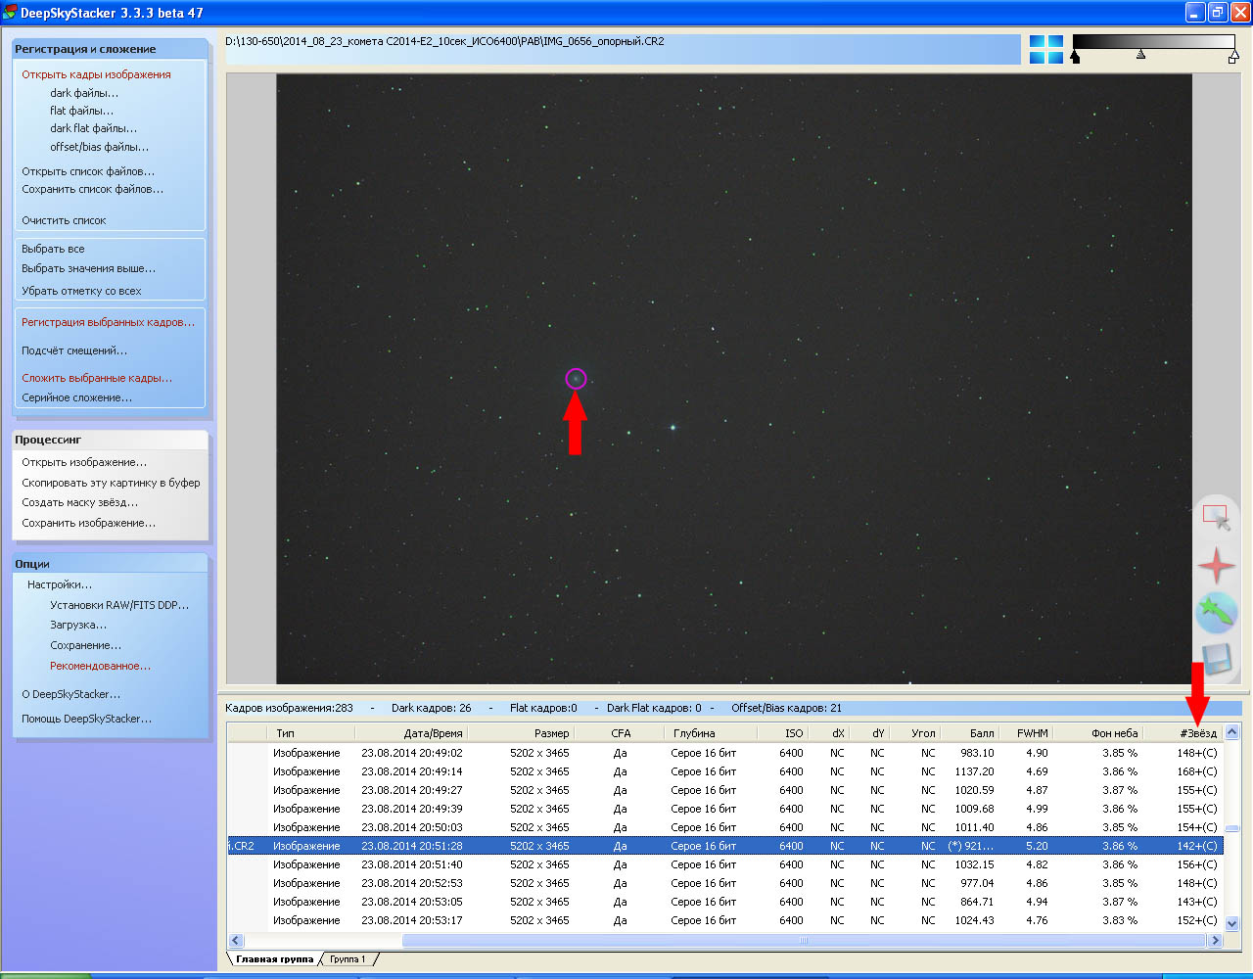Image resolution: width=1253 pixels, height=979 pixels.
Task: Switch to the Группа 1 tab
Action: (x=348, y=959)
